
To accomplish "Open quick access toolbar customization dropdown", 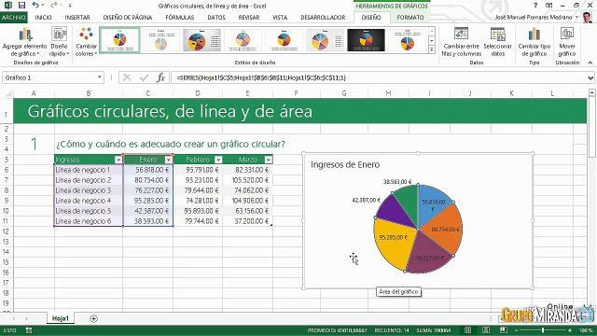I will coord(71,6).
